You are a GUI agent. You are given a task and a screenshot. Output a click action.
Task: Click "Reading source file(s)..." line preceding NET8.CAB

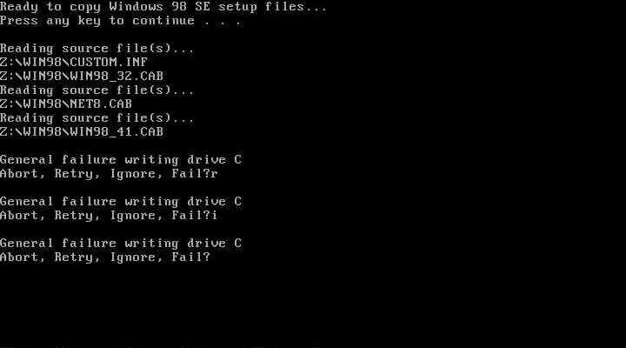click(97, 90)
